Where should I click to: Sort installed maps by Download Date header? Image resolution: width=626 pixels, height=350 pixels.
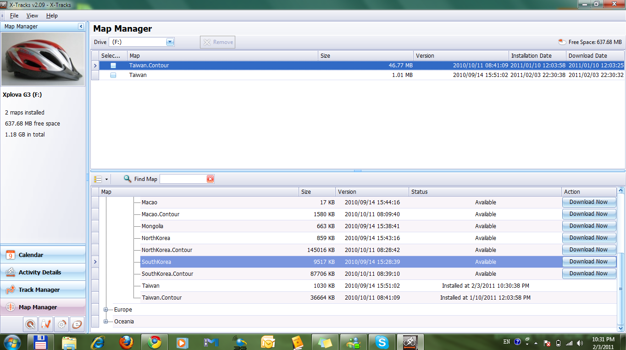point(595,55)
